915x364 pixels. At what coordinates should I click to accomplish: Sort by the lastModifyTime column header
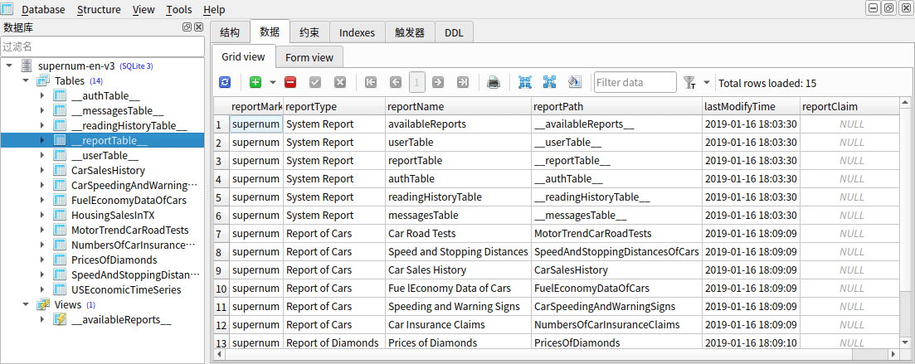pyautogui.click(x=751, y=106)
